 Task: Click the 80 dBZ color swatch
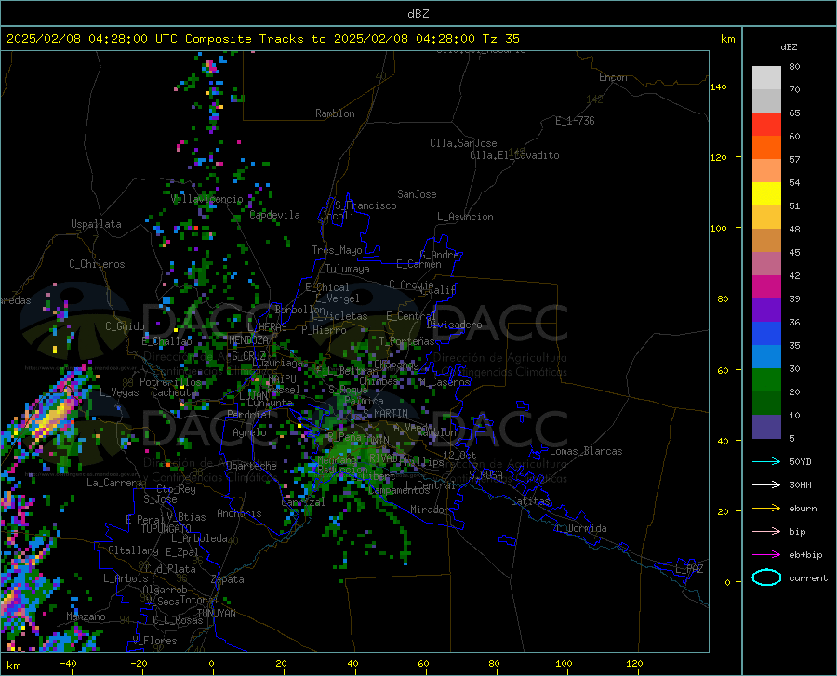click(766, 78)
